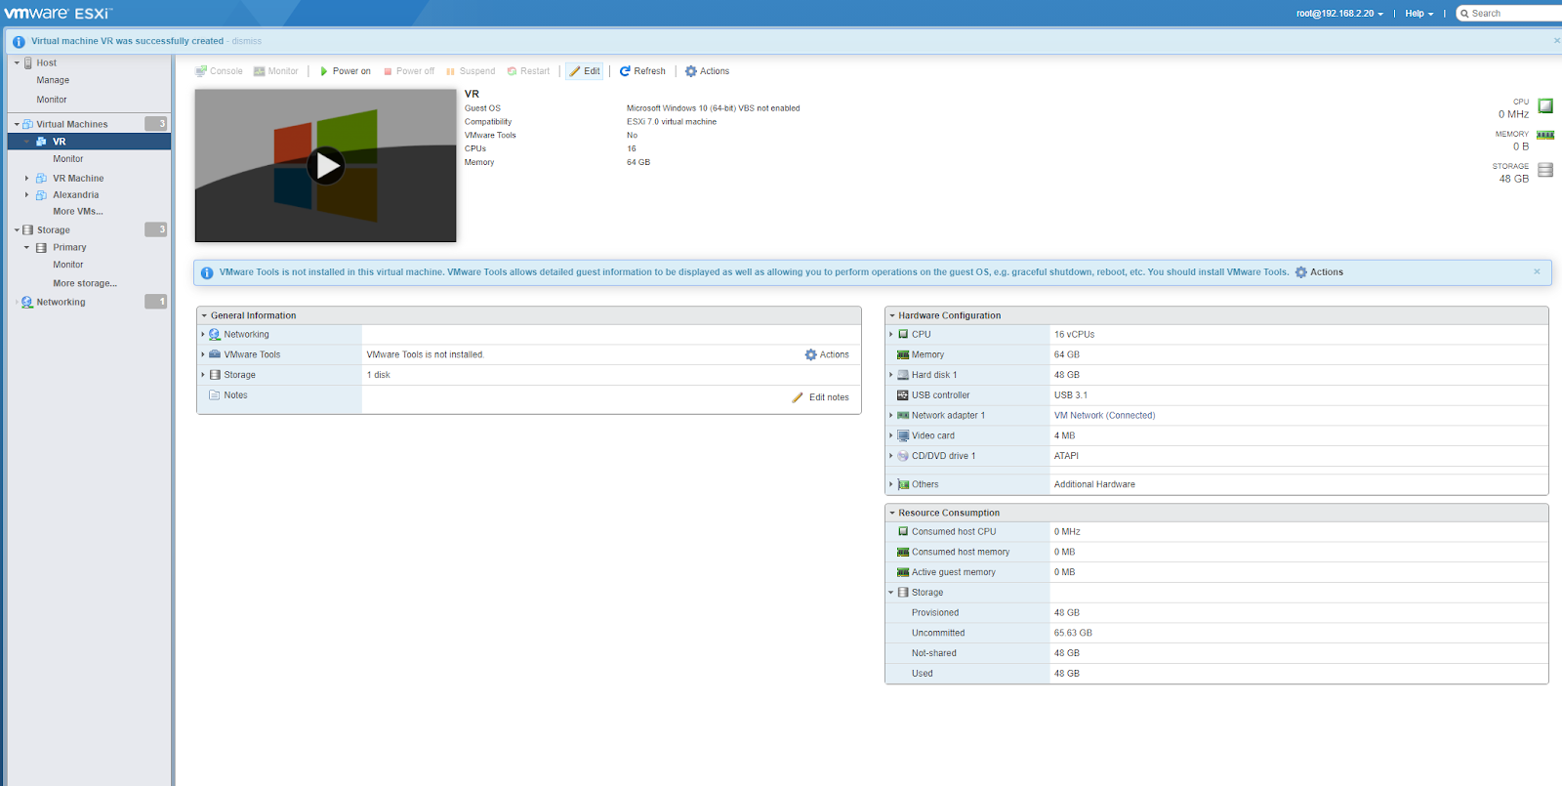Close the VMware Tools warning banner

coord(1537,271)
